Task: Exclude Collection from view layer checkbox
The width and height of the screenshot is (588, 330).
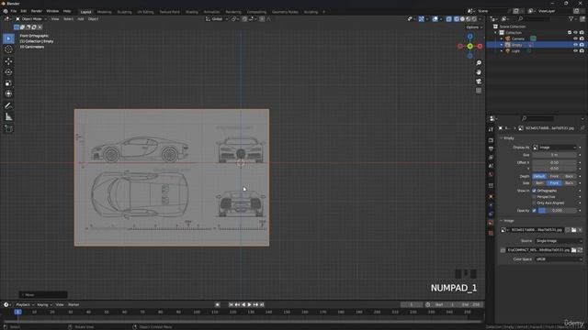Action: point(570,33)
